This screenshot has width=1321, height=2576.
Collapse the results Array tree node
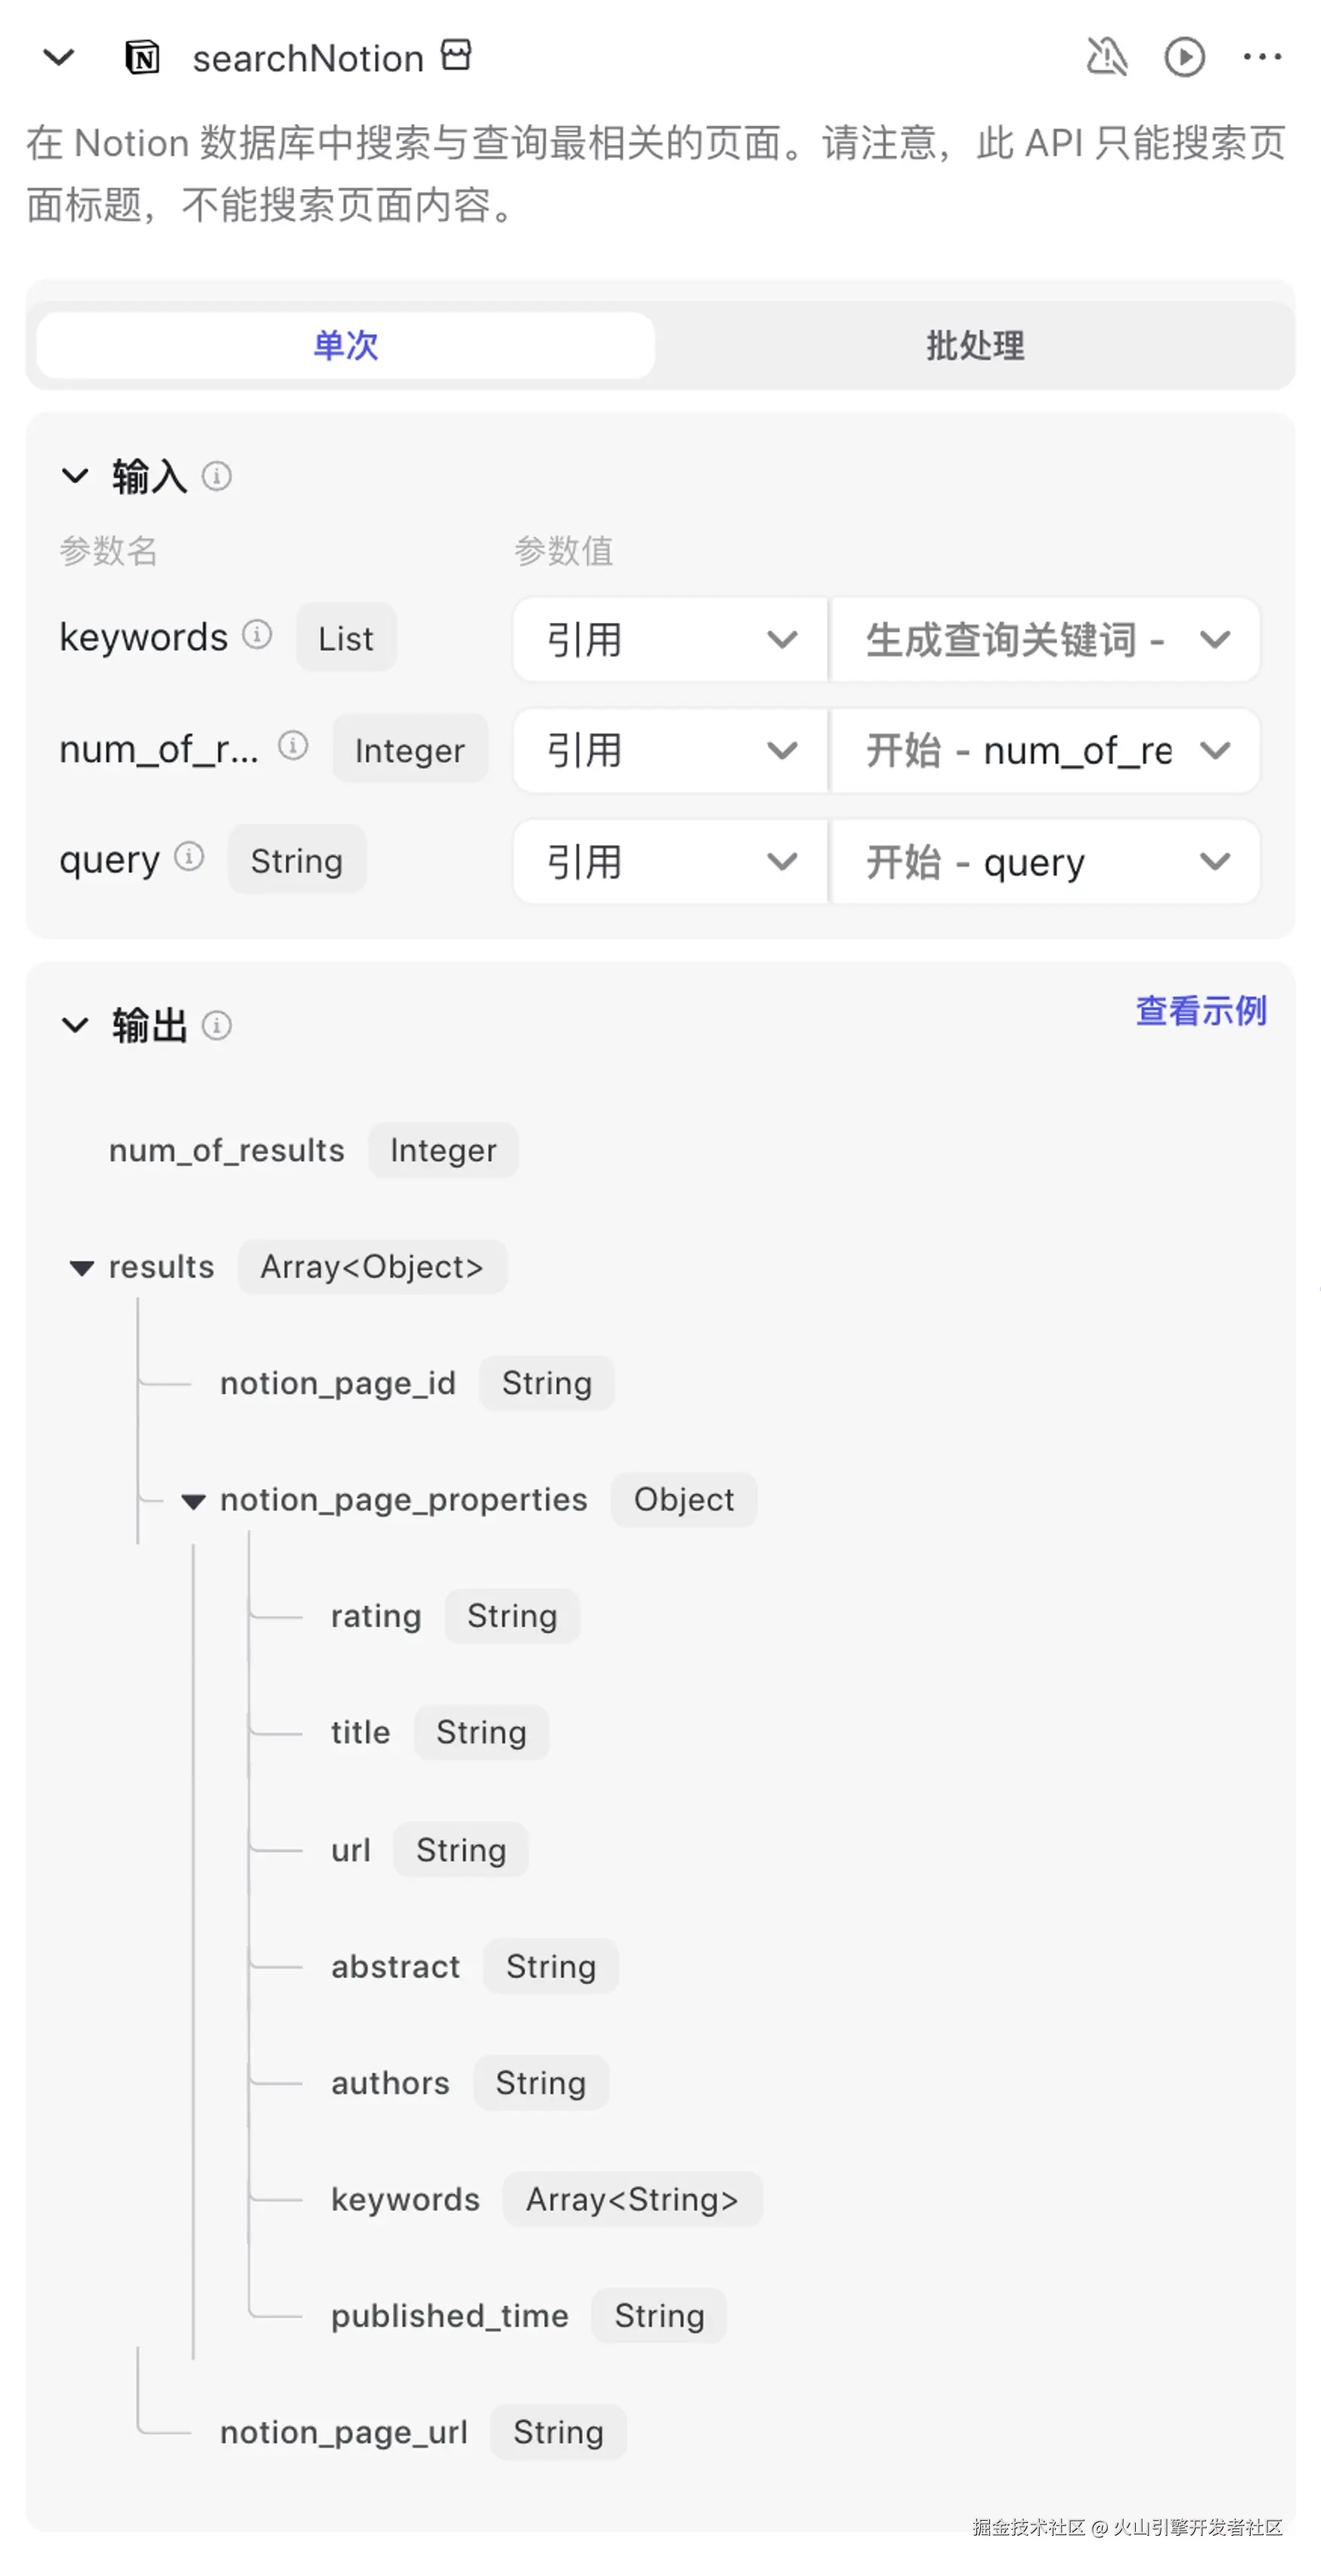tap(82, 1268)
